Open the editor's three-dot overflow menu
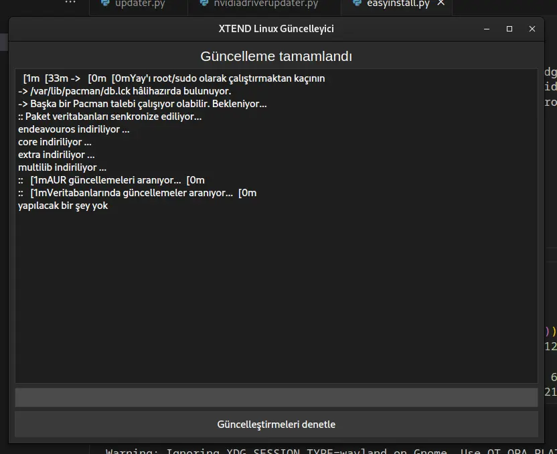 (70, 2)
